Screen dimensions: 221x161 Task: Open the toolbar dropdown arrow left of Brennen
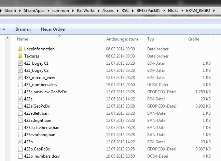[4, 29]
